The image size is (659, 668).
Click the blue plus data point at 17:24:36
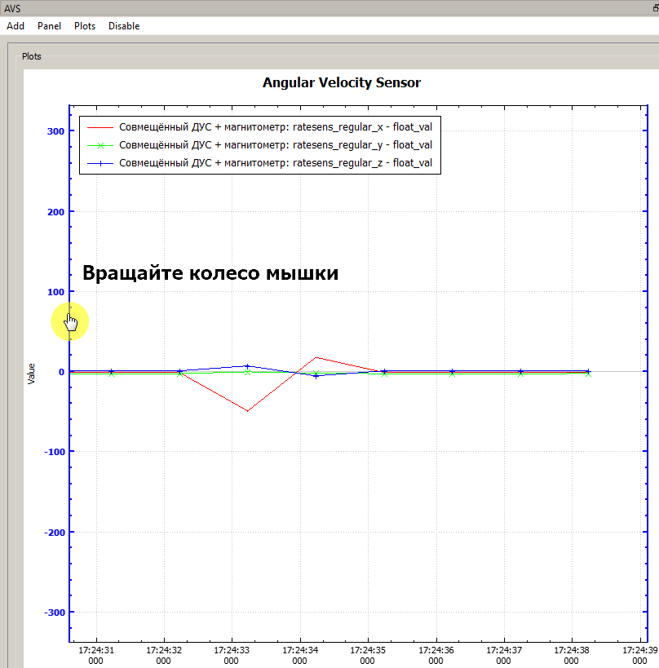453,371
